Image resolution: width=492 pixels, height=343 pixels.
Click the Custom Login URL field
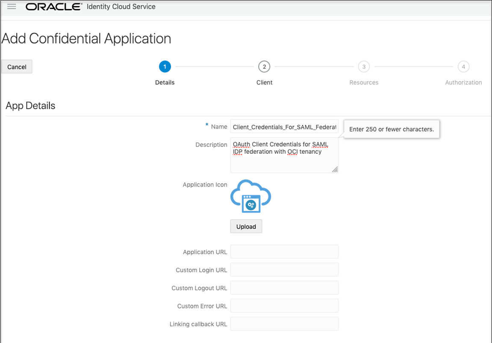point(284,270)
